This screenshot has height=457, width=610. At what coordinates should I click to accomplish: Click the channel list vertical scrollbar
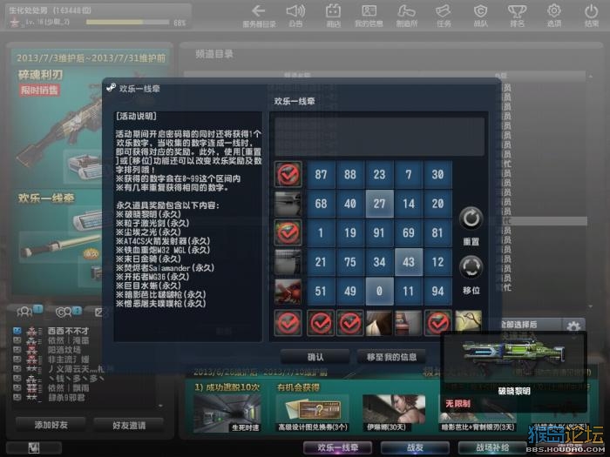pyautogui.click(x=591, y=191)
